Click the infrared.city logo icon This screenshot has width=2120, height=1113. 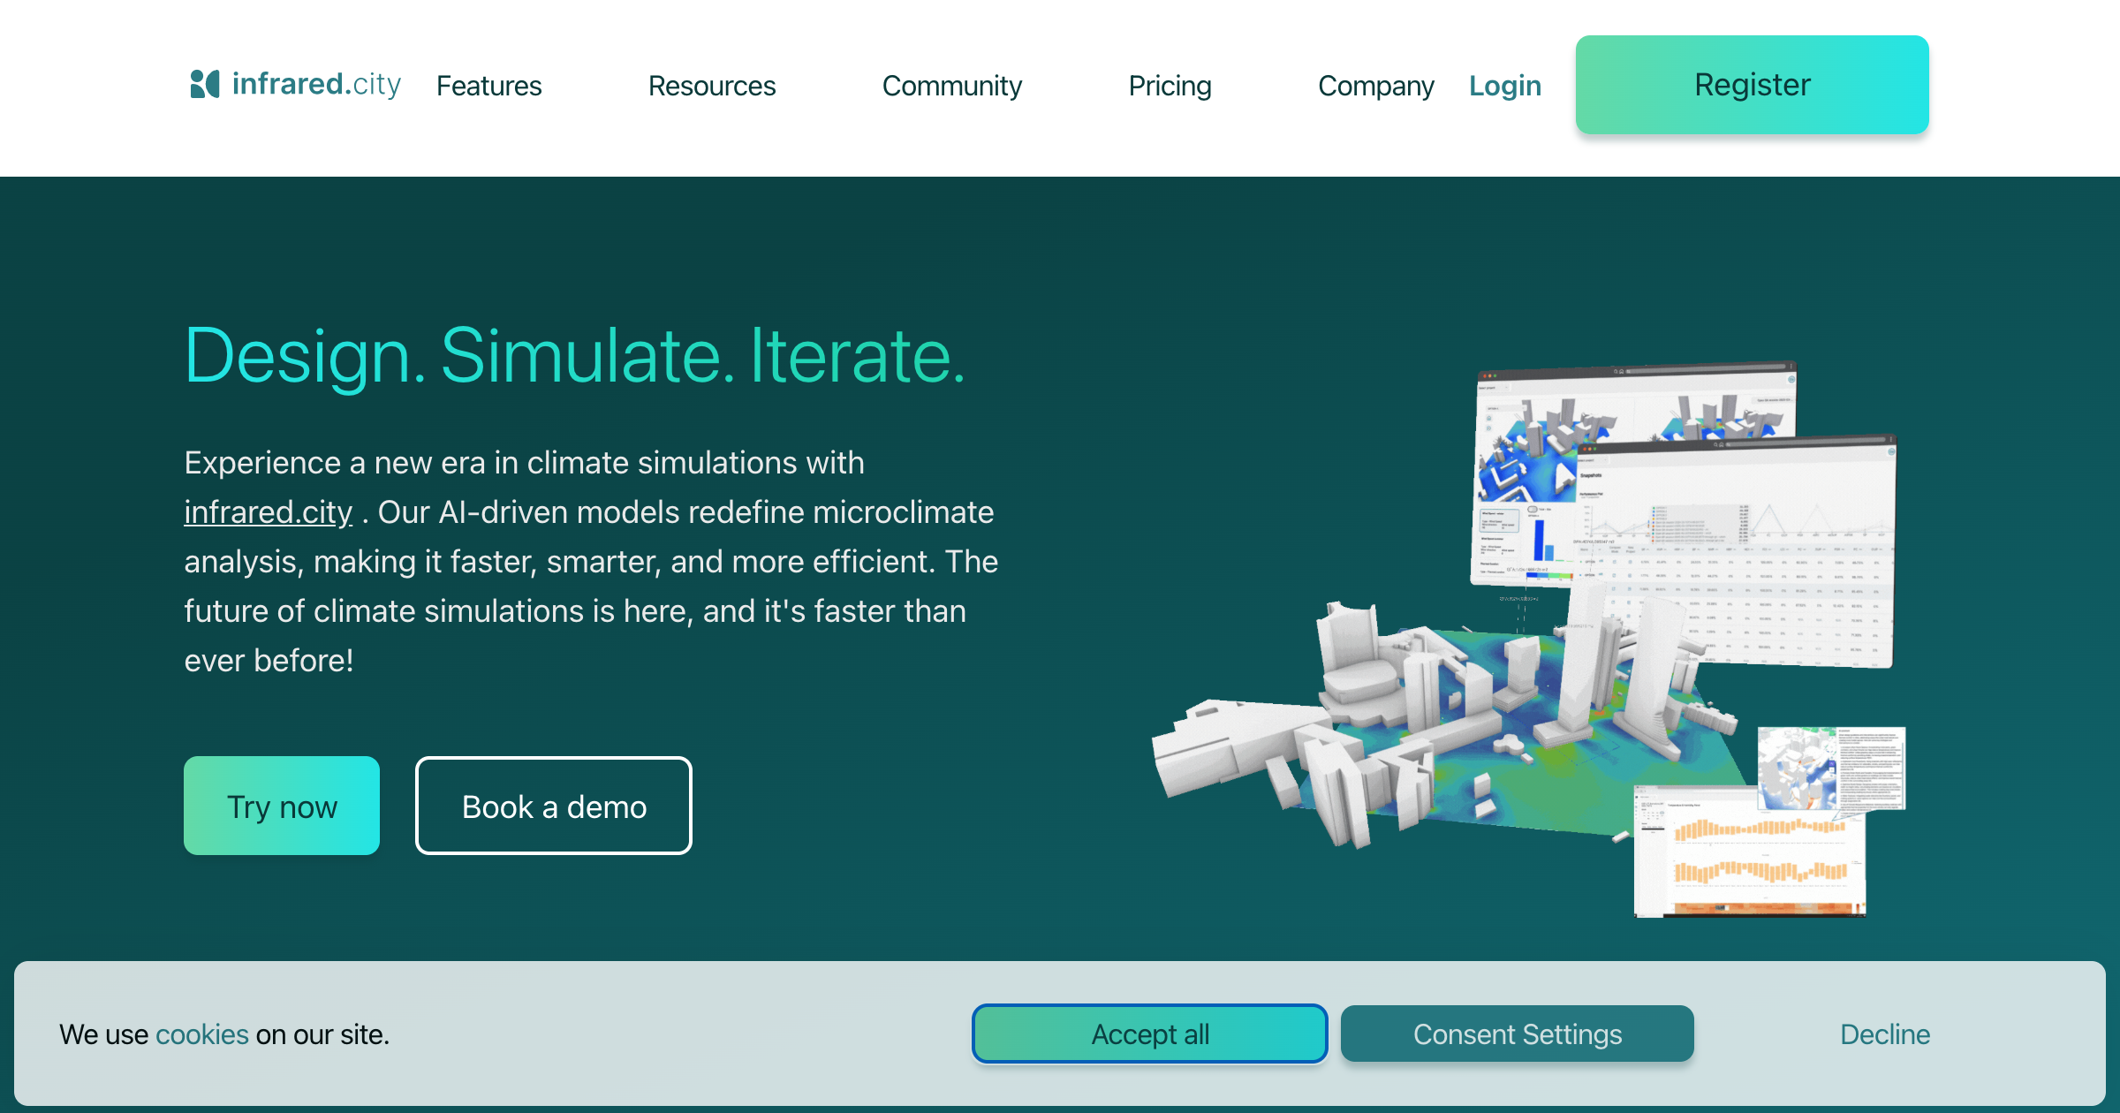tap(204, 84)
